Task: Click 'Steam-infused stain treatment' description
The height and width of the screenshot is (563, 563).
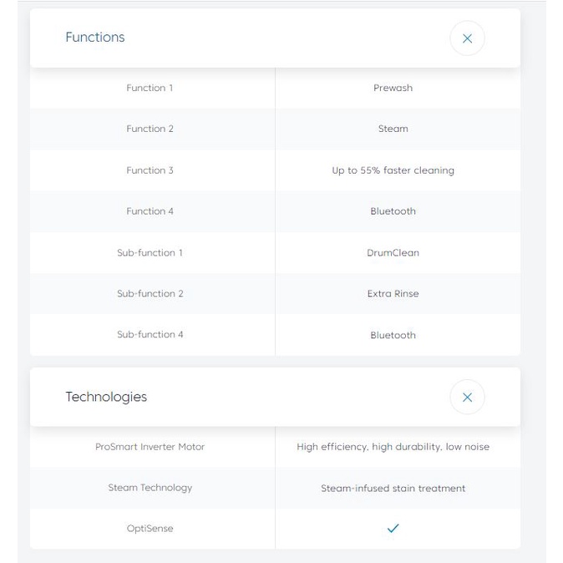Action: pos(393,488)
